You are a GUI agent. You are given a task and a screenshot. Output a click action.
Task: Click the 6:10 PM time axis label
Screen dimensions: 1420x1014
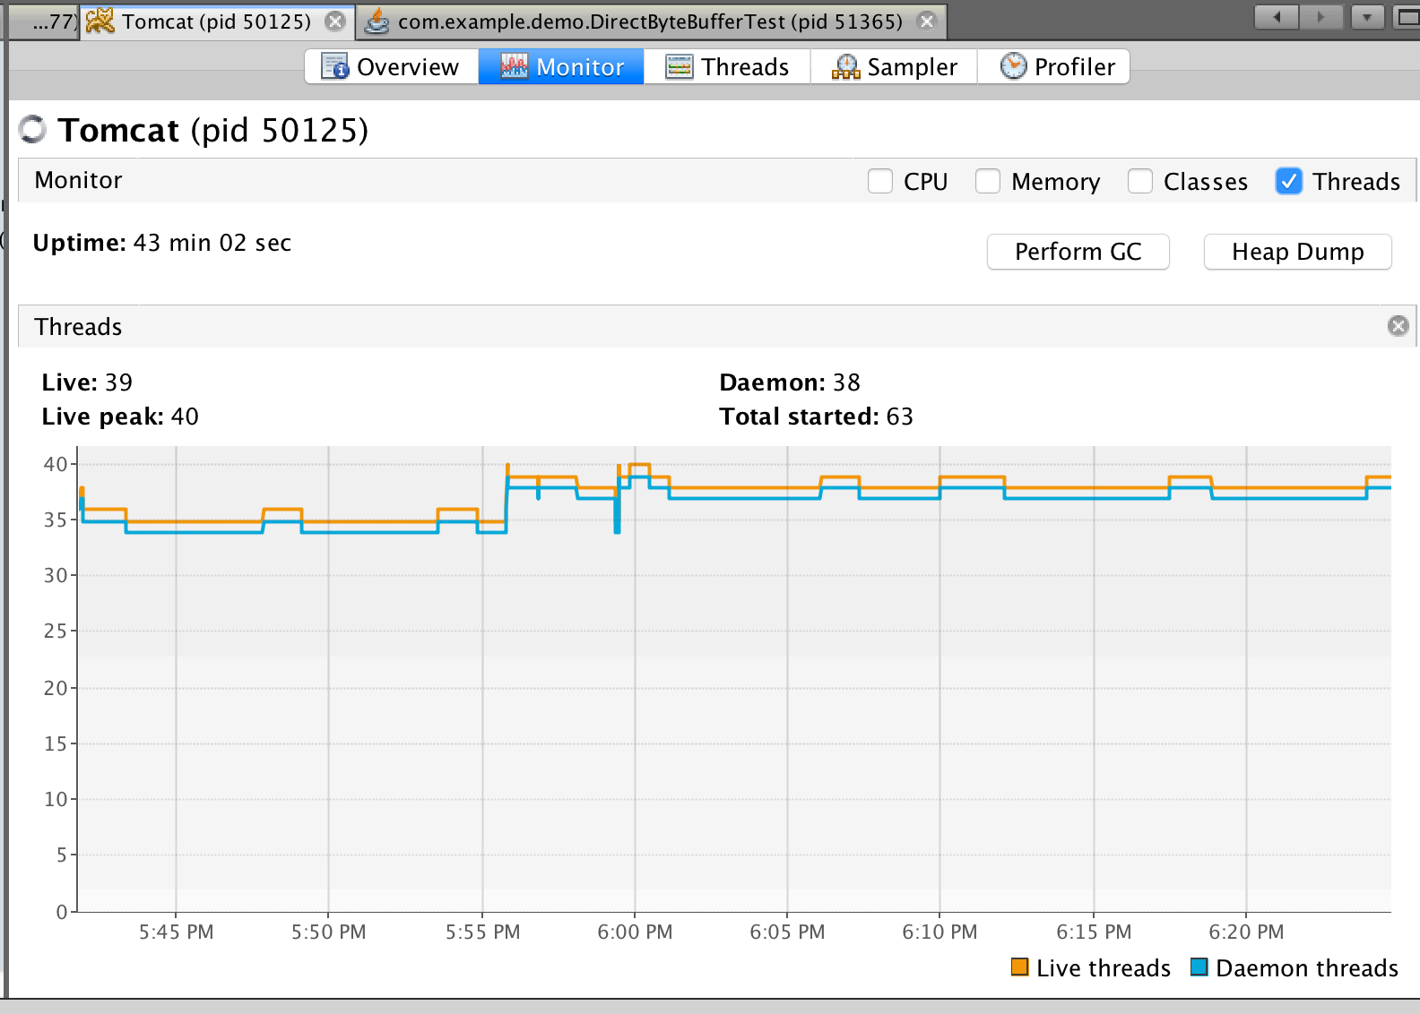(x=939, y=932)
